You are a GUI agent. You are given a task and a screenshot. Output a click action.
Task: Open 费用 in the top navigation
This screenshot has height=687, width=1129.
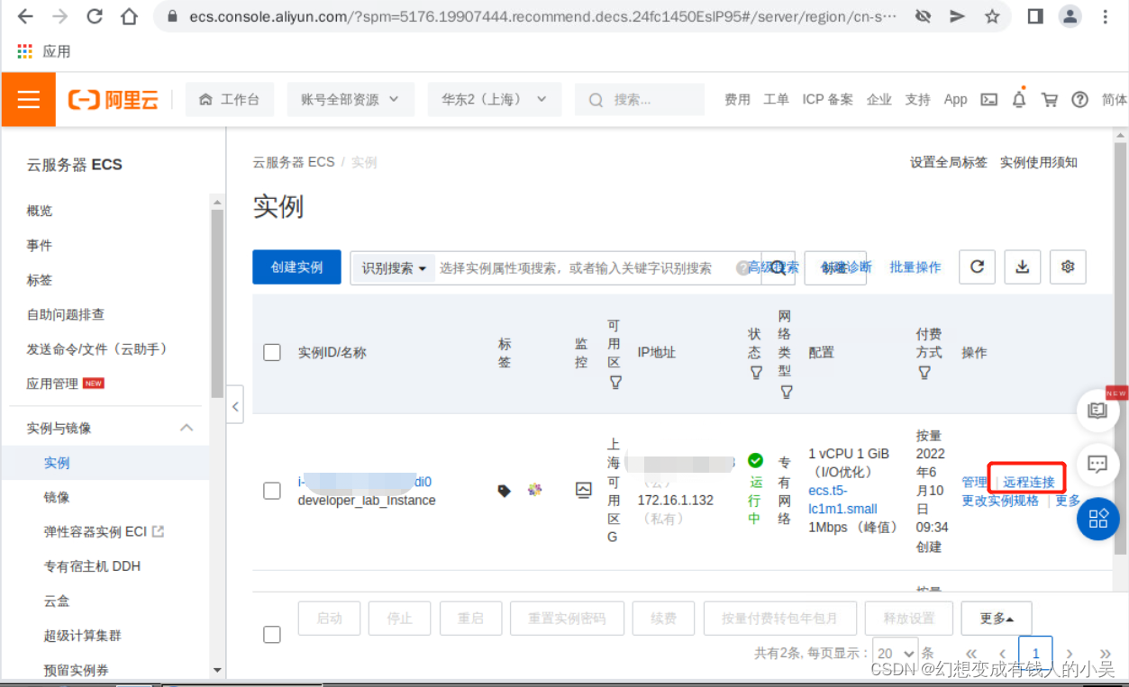(x=737, y=100)
